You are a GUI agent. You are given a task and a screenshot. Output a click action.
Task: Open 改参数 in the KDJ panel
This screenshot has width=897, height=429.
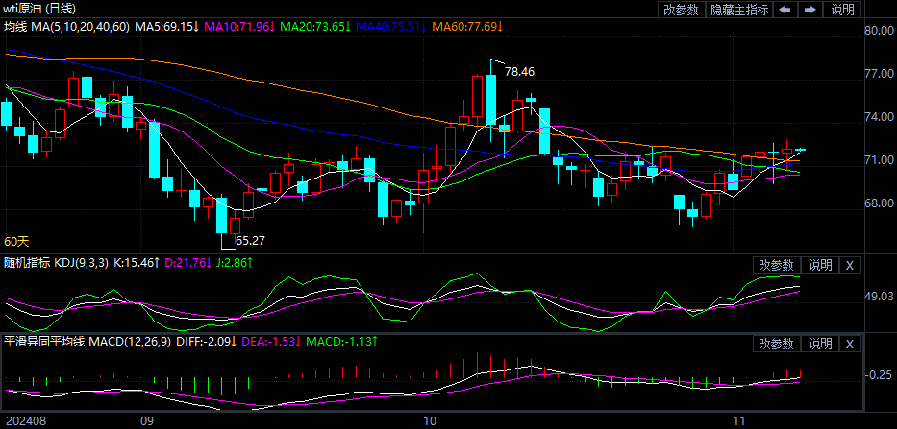click(x=776, y=265)
